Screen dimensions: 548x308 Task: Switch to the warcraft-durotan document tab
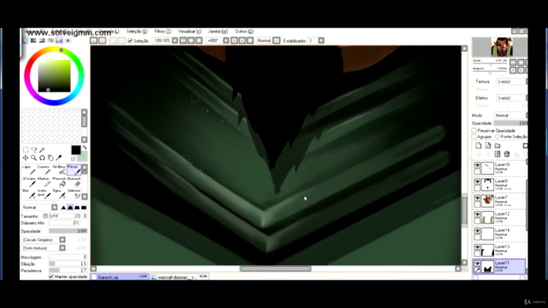point(180,277)
